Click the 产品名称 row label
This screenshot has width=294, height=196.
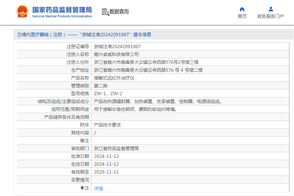pyautogui.click(x=80, y=78)
